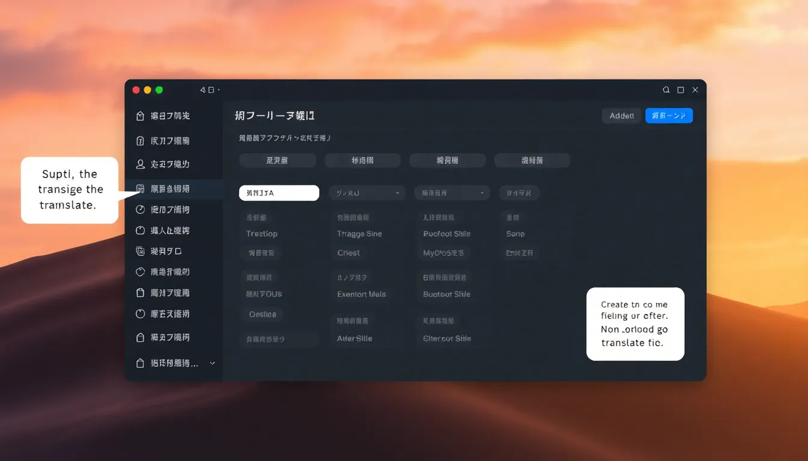Click the Affer Stile entry
This screenshot has width=808, height=461.
[355, 339]
